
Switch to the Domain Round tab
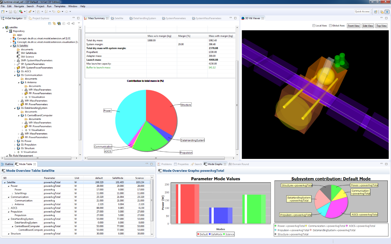coord(240,164)
